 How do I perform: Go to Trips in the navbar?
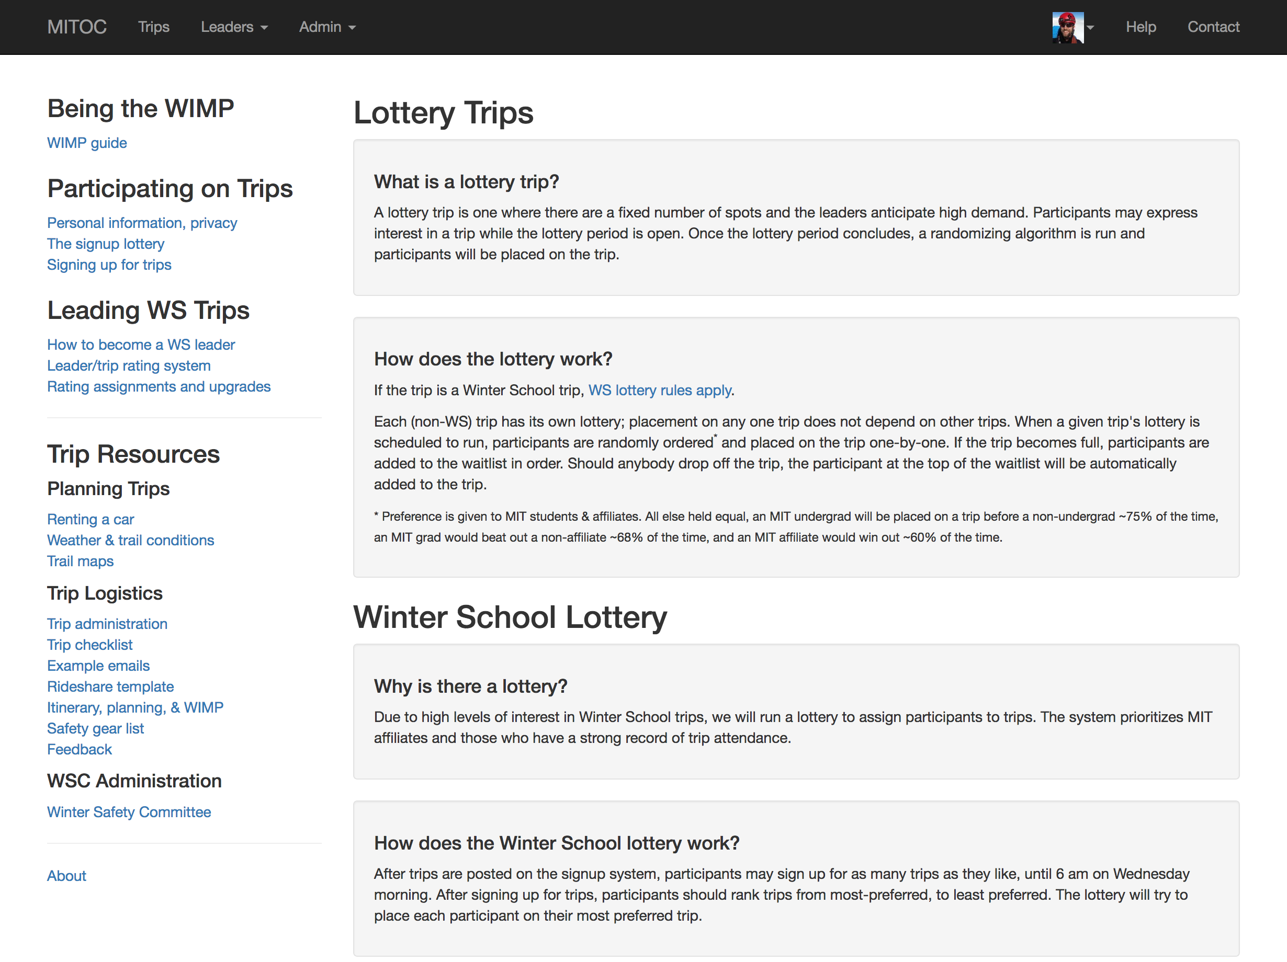tap(154, 27)
